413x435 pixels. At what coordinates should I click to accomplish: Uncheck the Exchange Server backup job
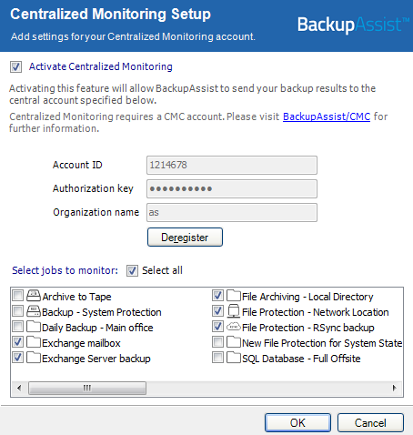17,358
